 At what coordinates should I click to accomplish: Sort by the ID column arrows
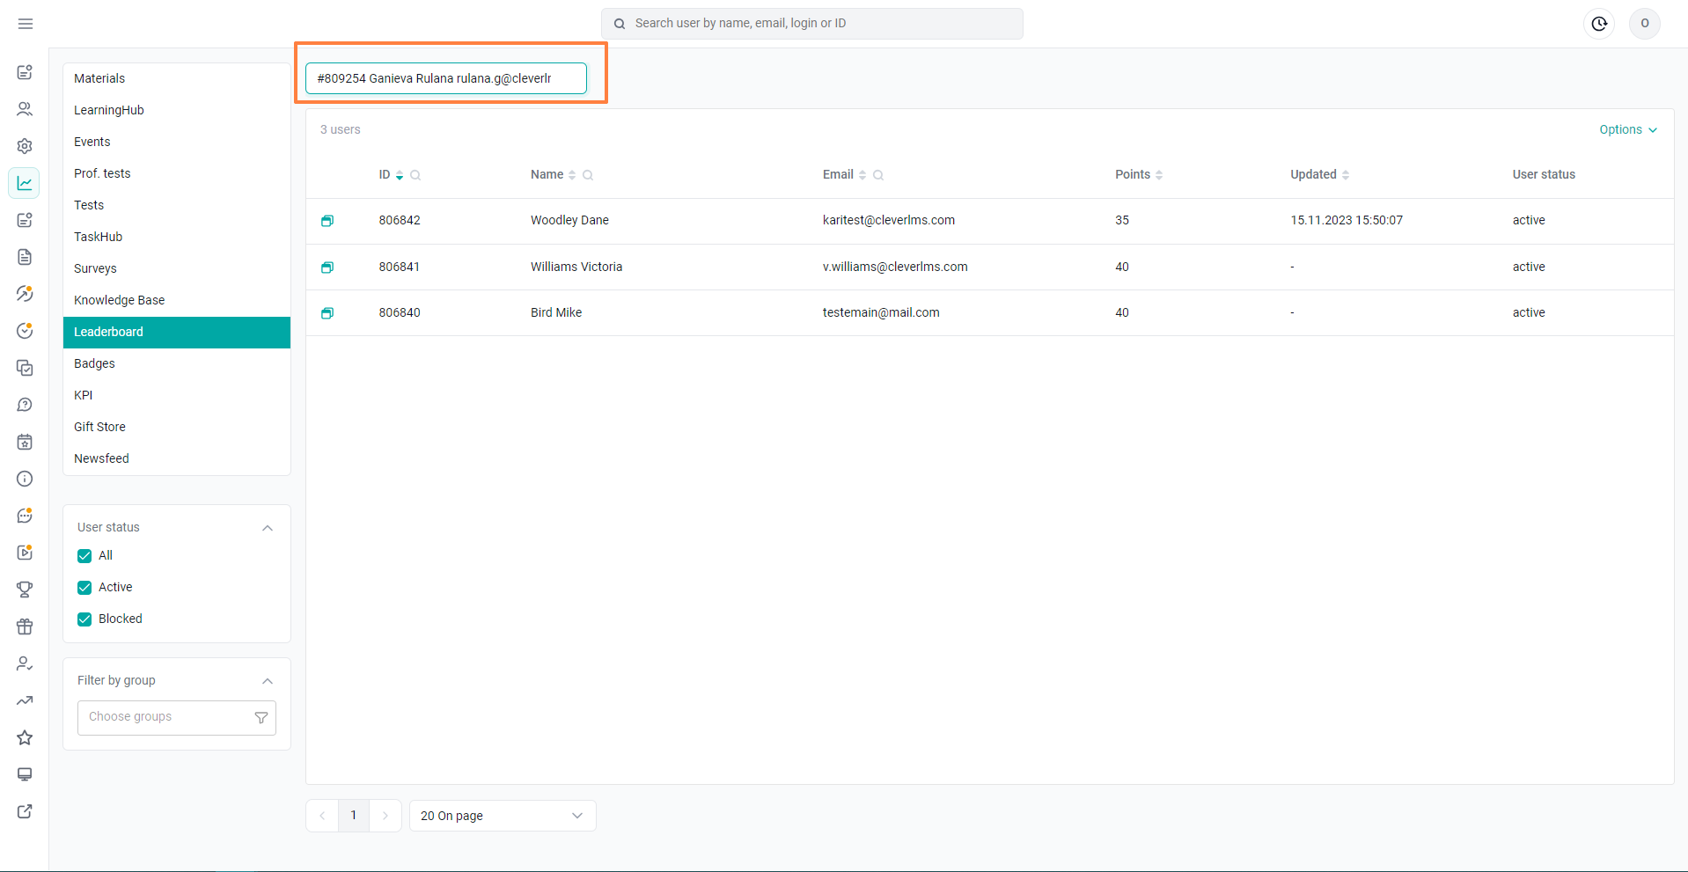pos(400,175)
